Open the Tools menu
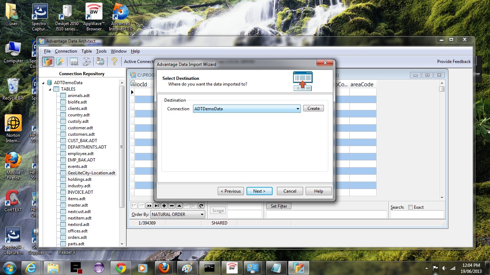 click(101, 51)
